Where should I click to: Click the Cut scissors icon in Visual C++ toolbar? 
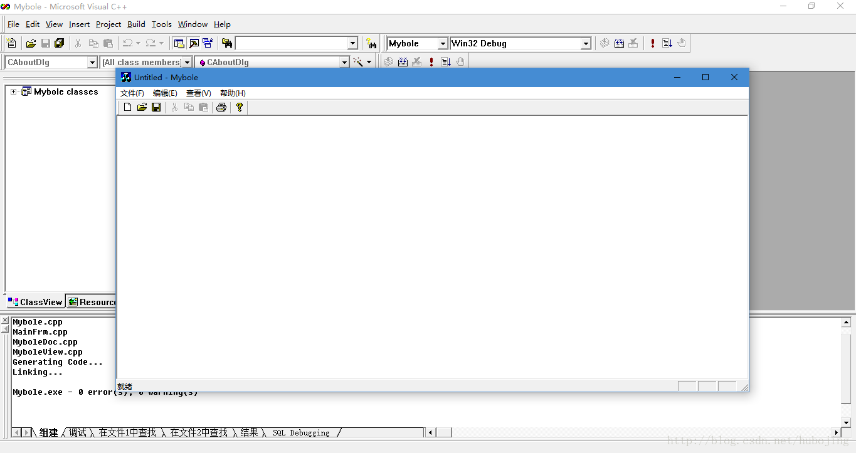click(78, 43)
